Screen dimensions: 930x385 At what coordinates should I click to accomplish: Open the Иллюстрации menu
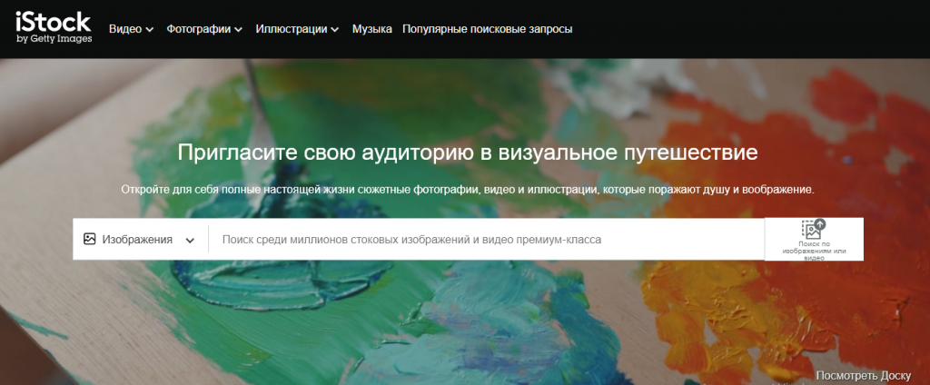291,29
